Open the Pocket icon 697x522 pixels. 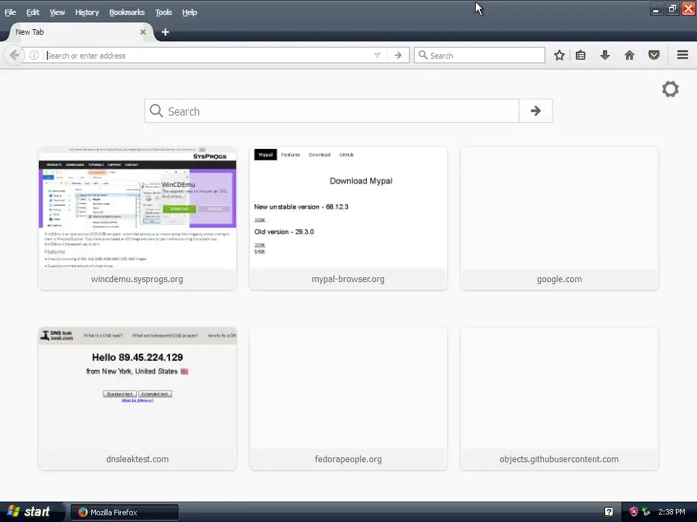653,55
